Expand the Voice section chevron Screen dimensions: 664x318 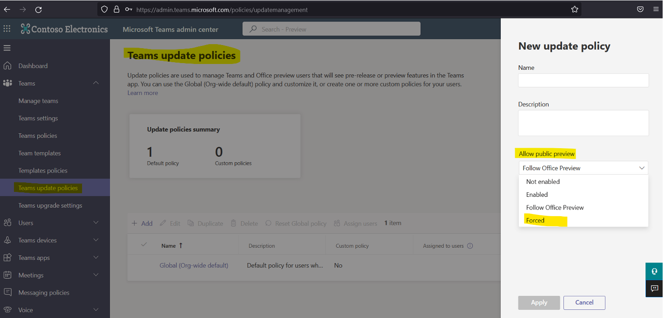[x=96, y=310]
